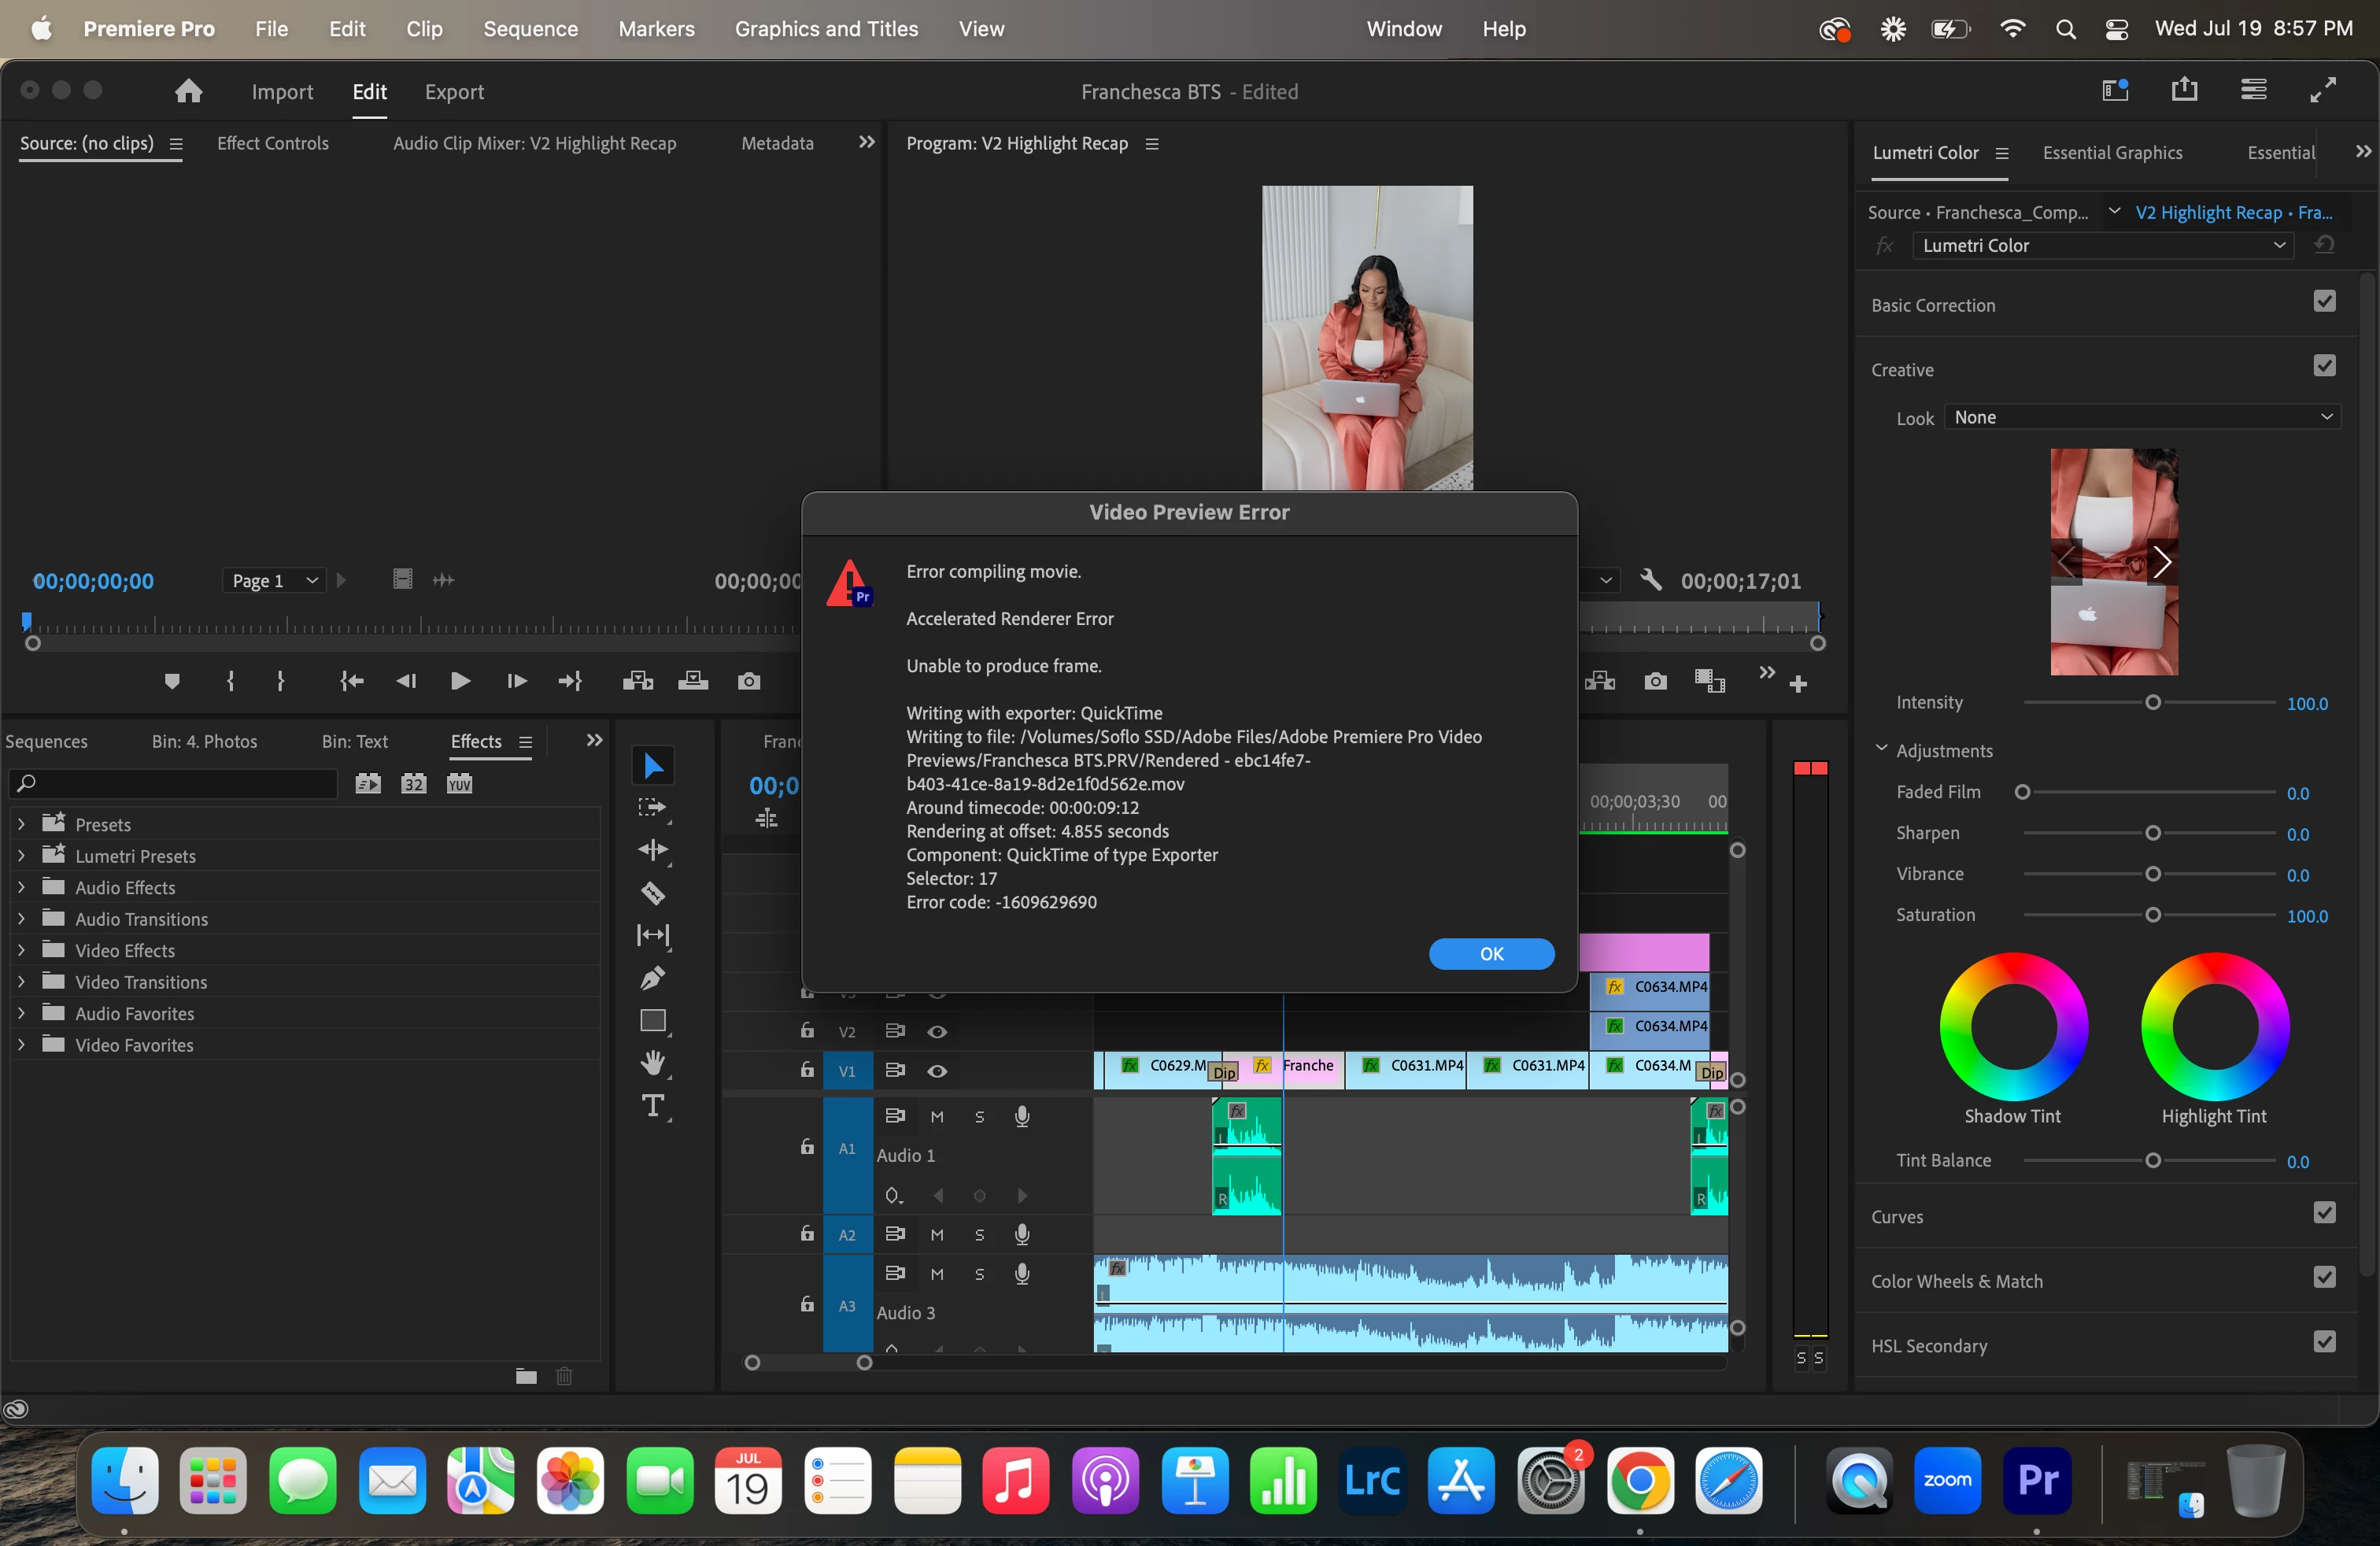Open the Sequence menu
Image resolution: width=2380 pixels, height=1546 pixels.
click(x=530, y=29)
